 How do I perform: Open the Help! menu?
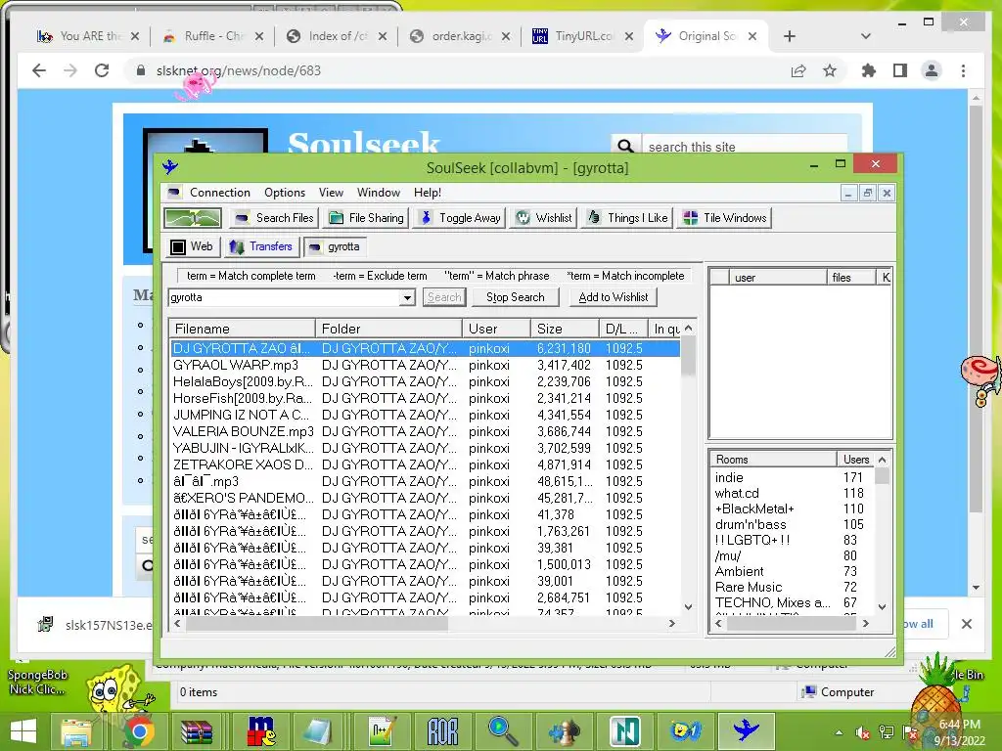(428, 193)
